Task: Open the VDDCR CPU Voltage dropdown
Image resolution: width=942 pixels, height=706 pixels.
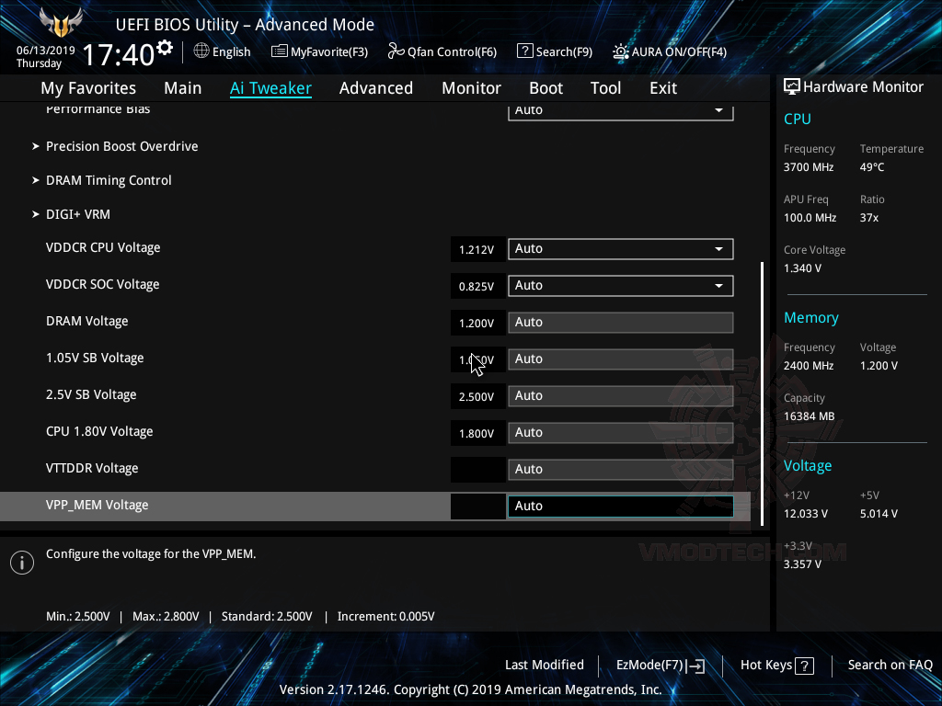Action: coord(621,249)
